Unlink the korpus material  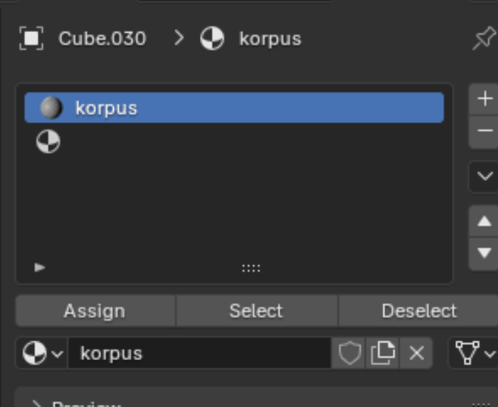click(x=417, y=353)
